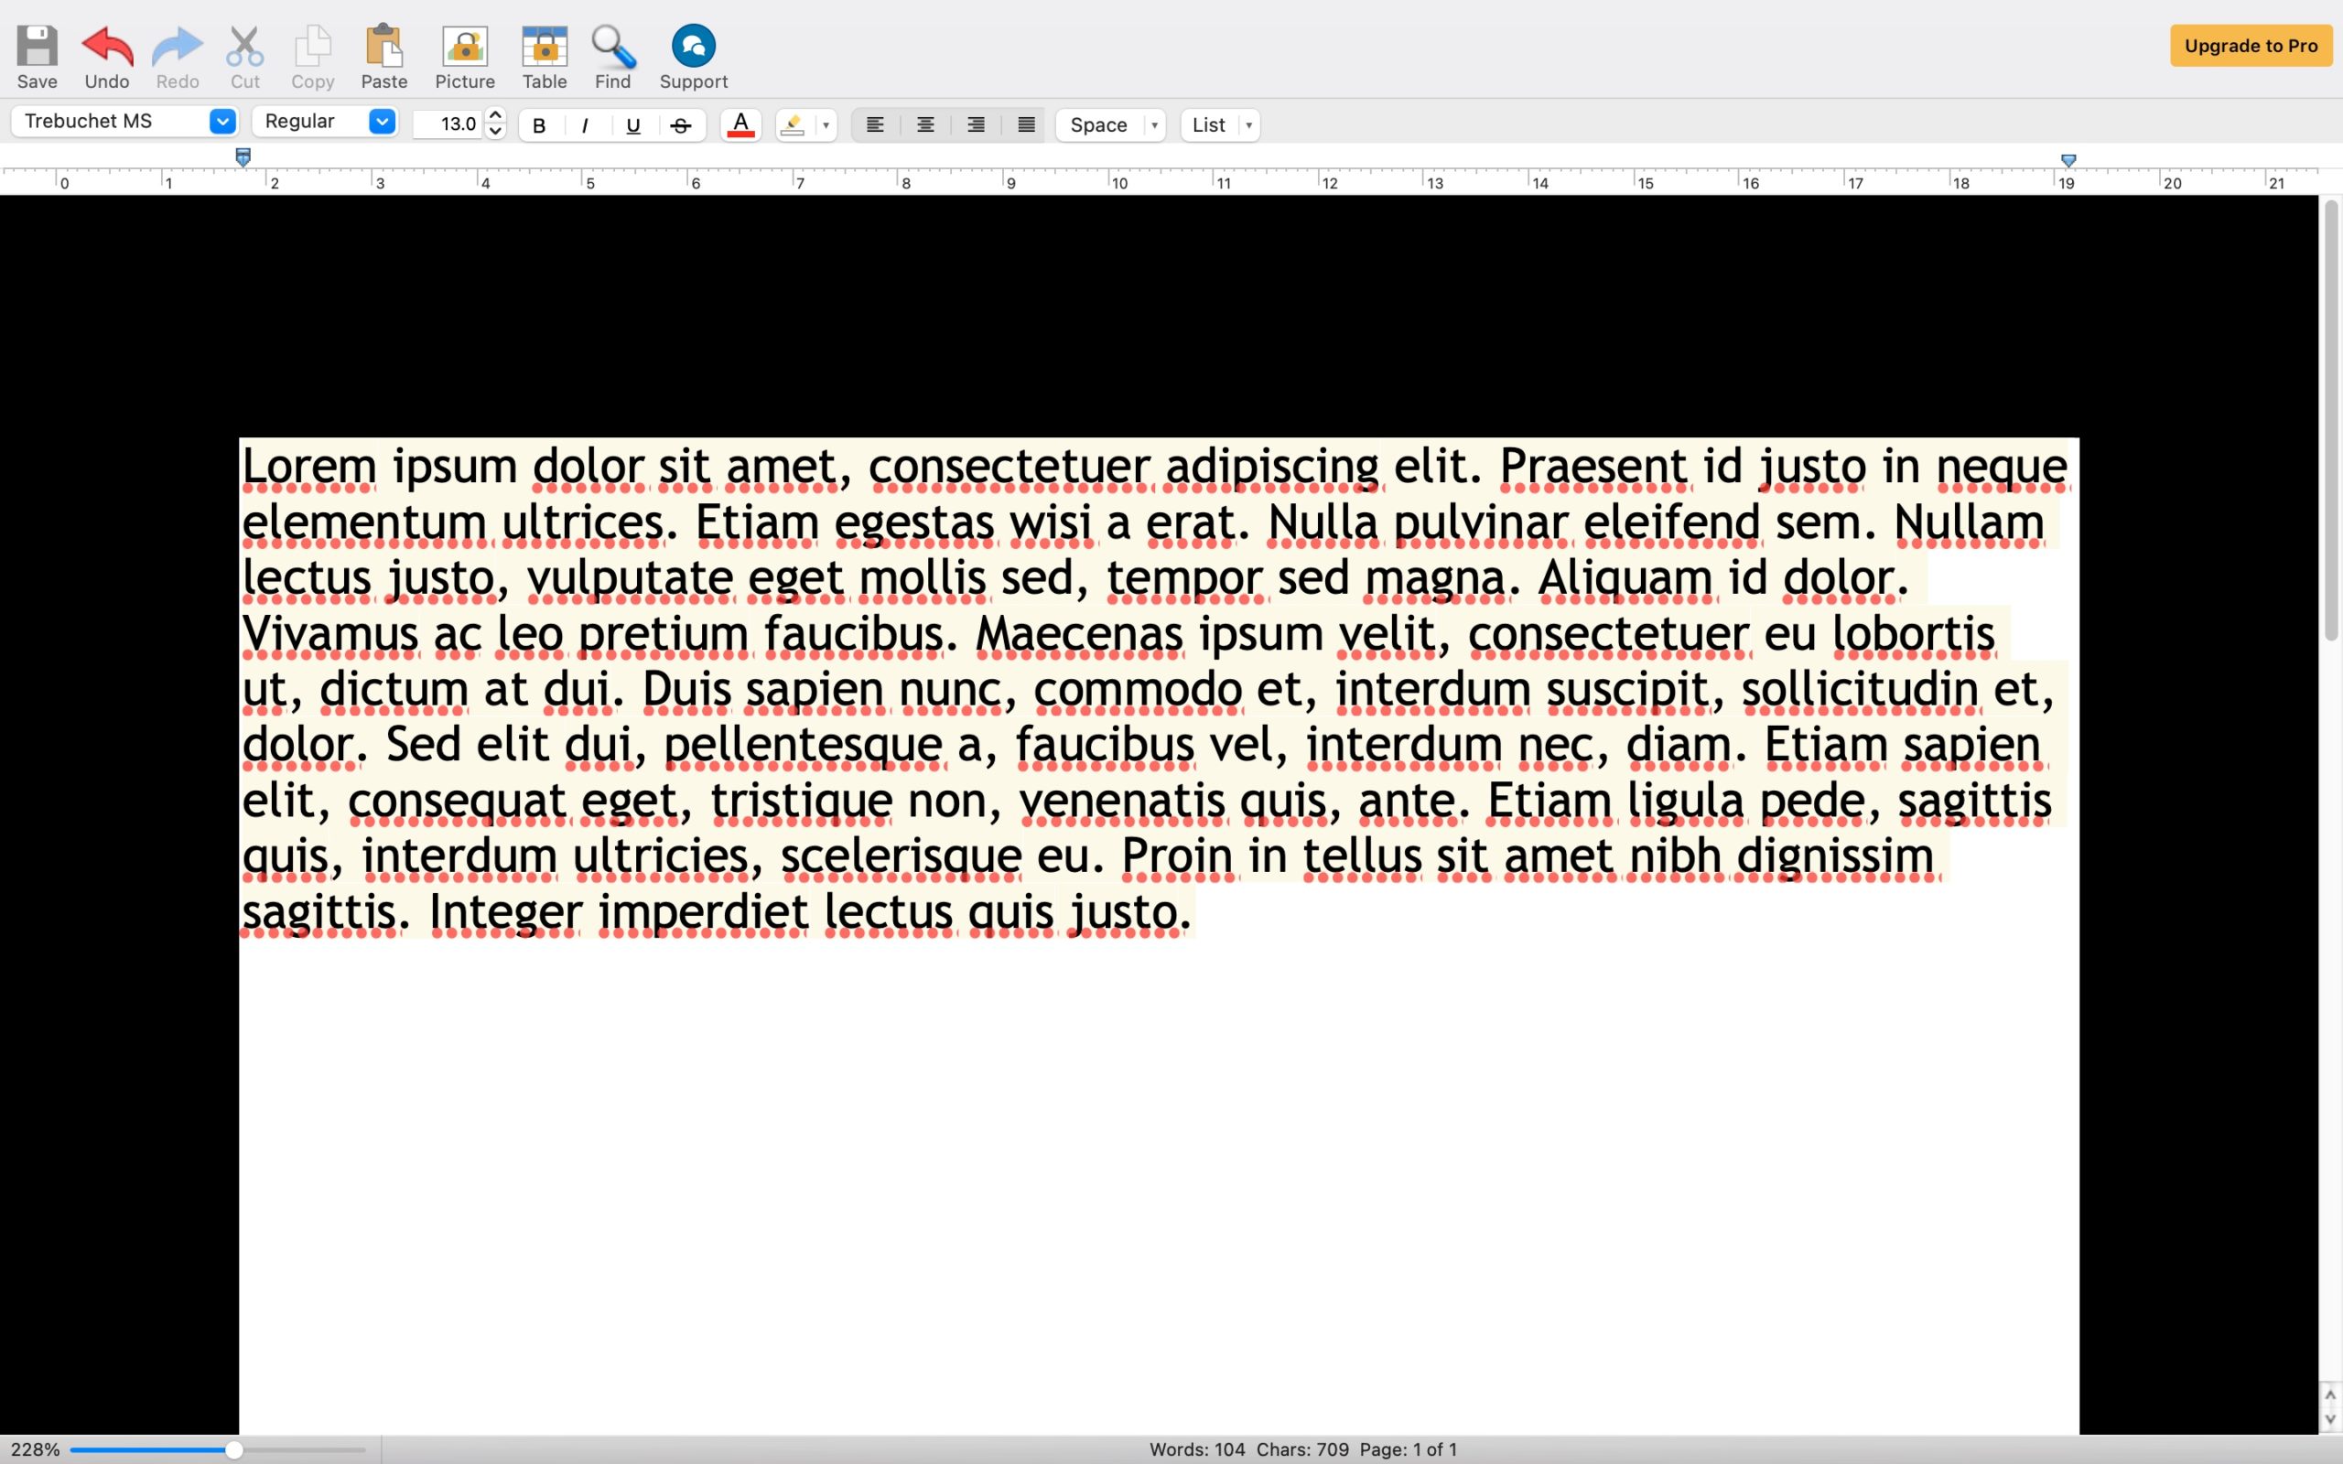Click the font size input field

pos(452,124)
